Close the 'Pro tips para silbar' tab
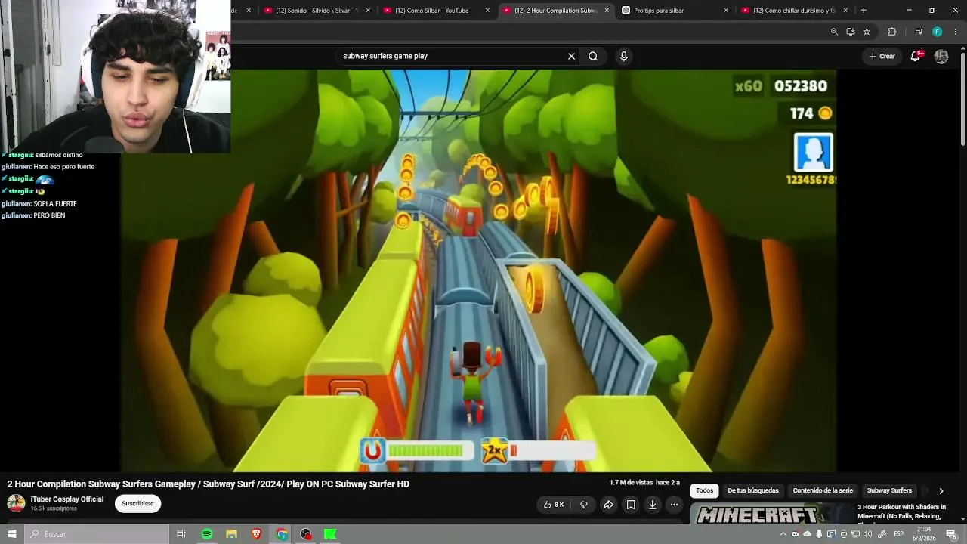967x544 pixels. point(726,11)
